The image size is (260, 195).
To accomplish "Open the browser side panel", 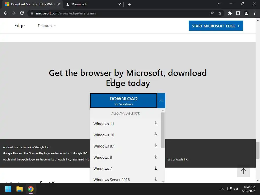I will [x=238, y=13].
